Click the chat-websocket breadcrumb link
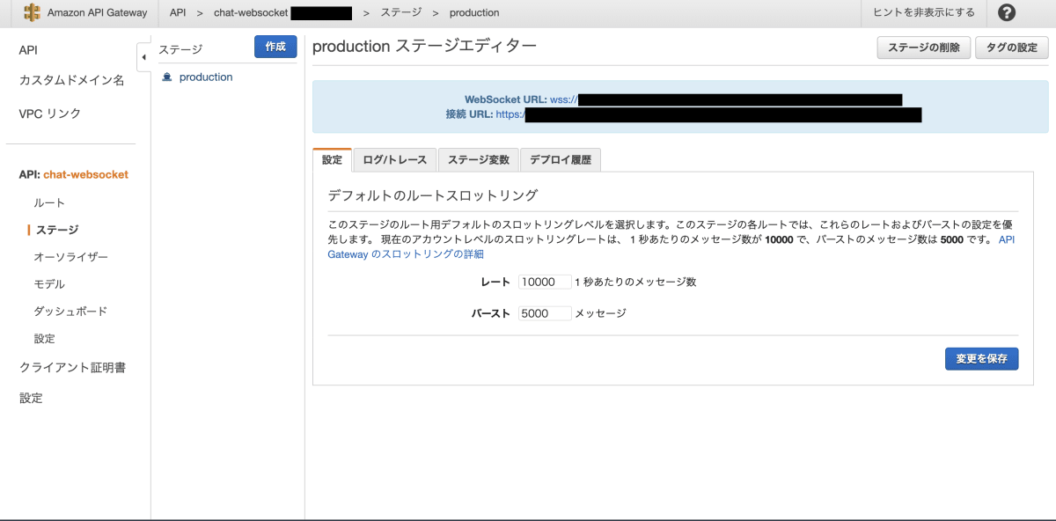Screen dimensions: 1056x521 [x=251, y=12]
